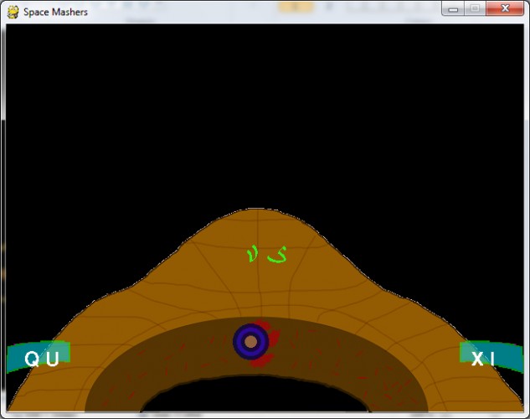Image resolution: width=530 pixels, height=419 pixels.
Task: Click the tan center of the ring
Action: click(251, 342)
